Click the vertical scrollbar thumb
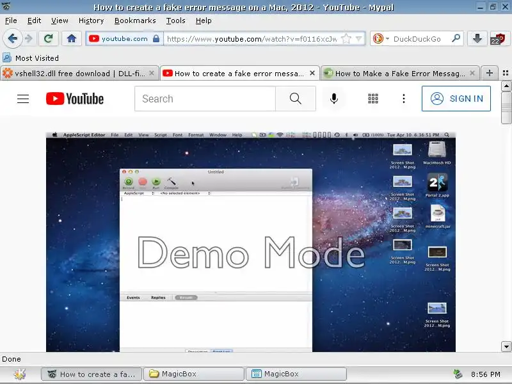This screenshot has height=384, width=512. click(506, 108)
